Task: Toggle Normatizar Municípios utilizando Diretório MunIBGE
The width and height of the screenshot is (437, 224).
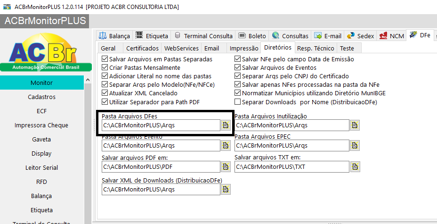Action: coord(310,93)
